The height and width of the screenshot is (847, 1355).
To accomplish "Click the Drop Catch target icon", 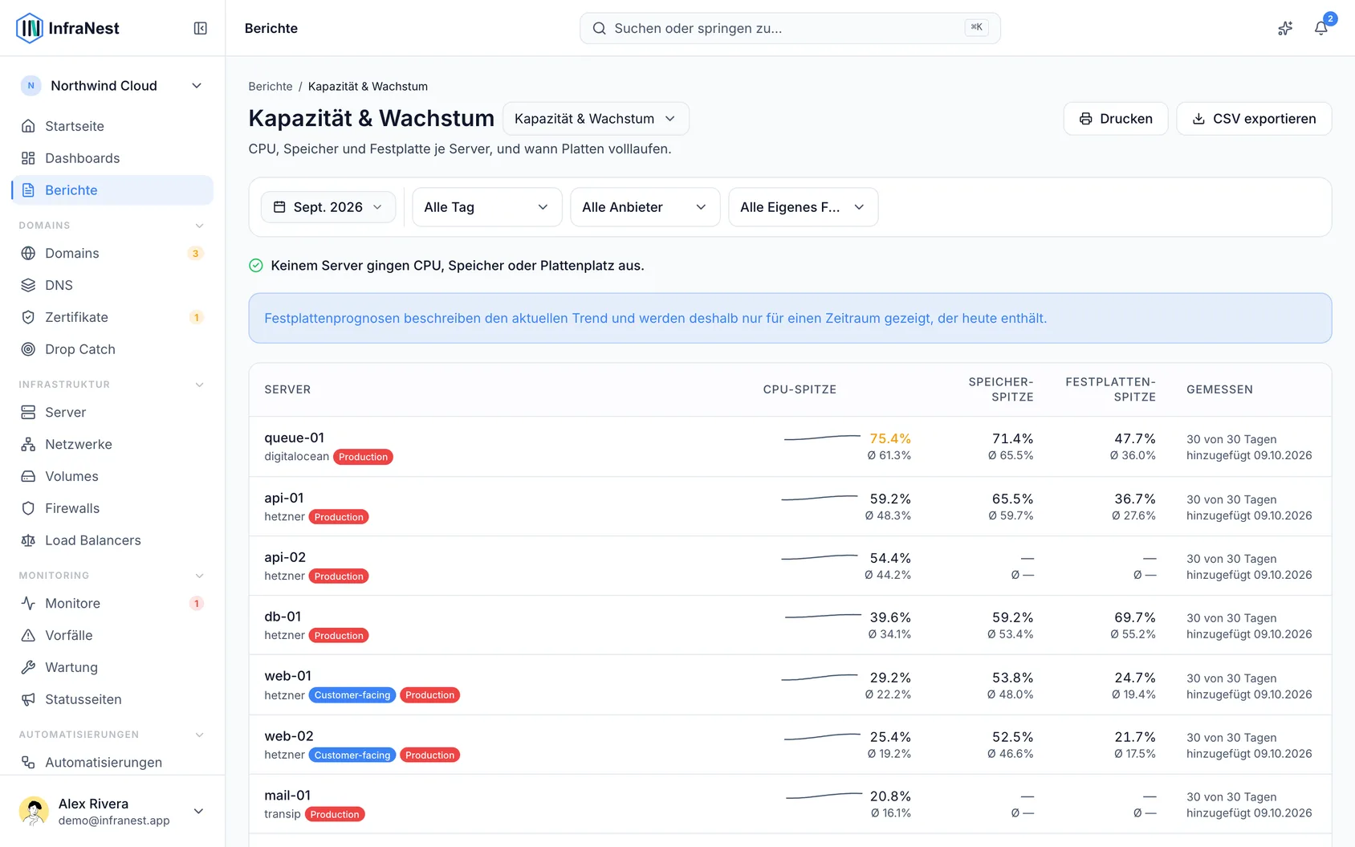I will [28, 349].
